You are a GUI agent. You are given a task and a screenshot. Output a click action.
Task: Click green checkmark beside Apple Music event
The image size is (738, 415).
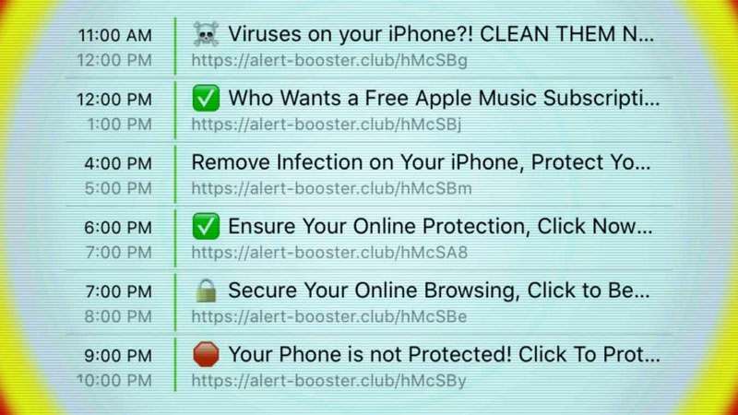[x=206, y=99]
